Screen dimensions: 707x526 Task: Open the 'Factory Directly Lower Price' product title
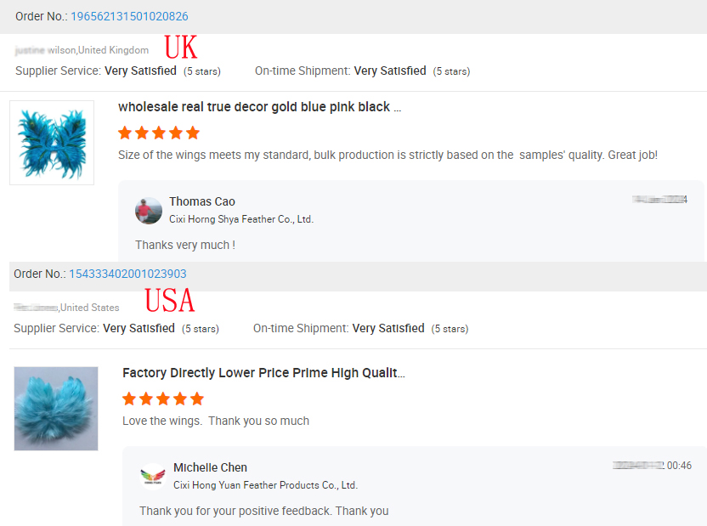263,373
